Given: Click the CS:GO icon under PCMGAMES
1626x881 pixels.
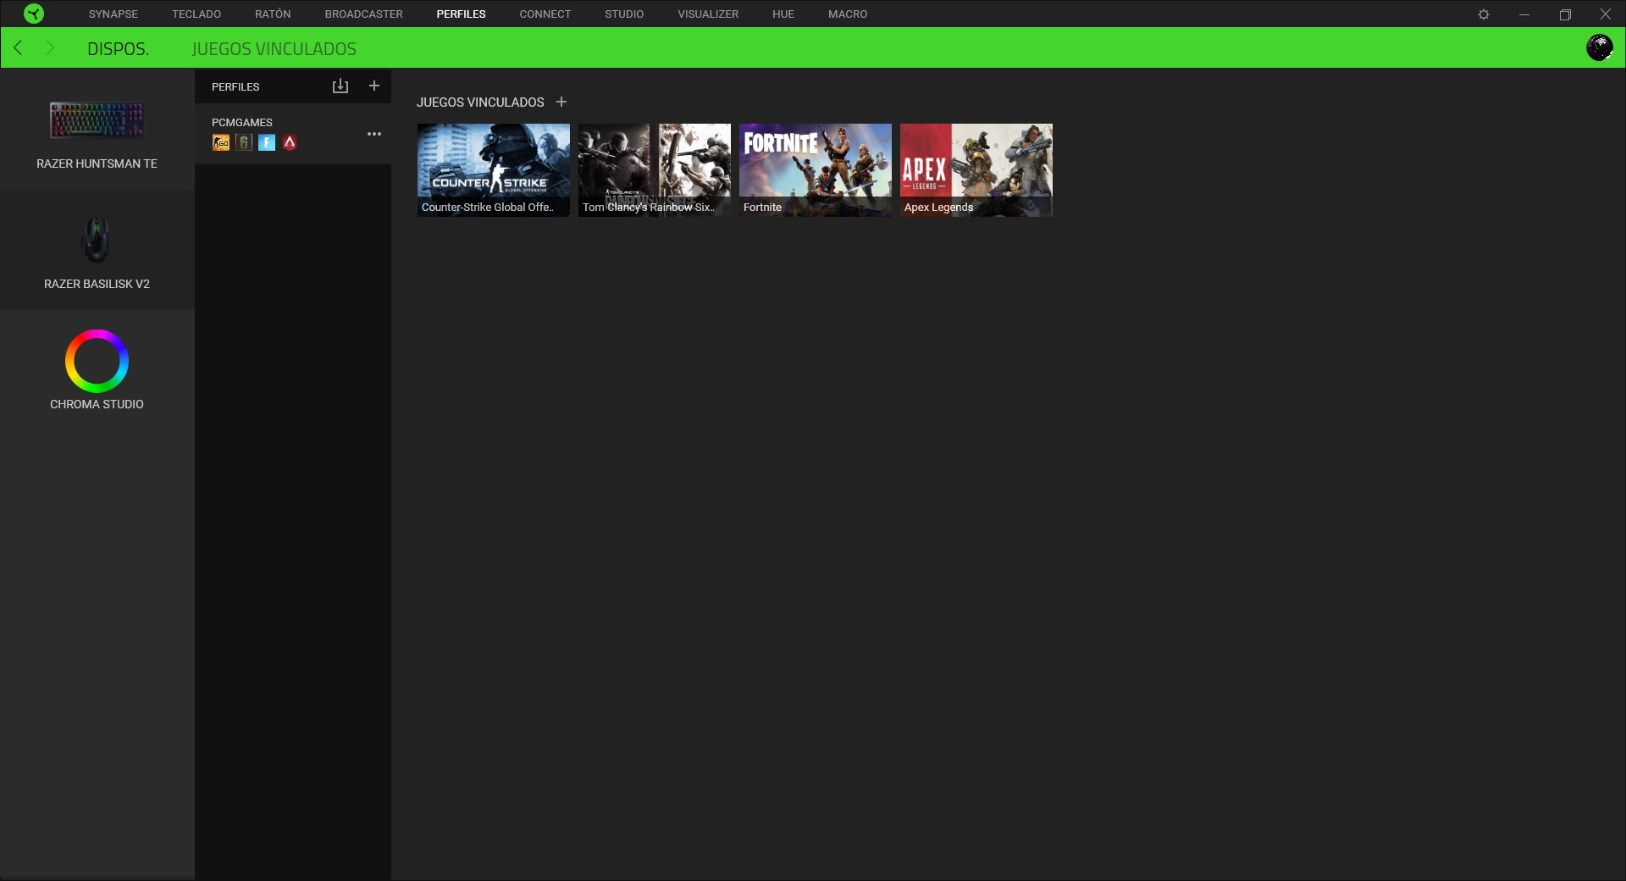Looking at the screenshot, I should 221,142.
